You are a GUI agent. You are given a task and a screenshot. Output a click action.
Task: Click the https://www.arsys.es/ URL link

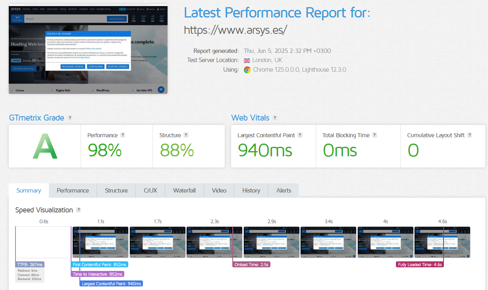click(235, 30)
